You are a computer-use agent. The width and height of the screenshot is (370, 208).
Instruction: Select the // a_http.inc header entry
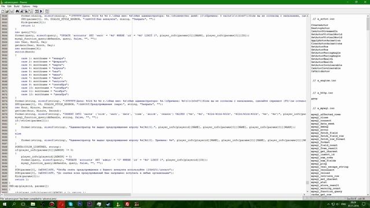click(x=323, y=93)
